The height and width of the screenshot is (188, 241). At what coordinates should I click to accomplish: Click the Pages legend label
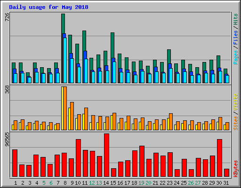pyautogui.click(x=236, y=57)
